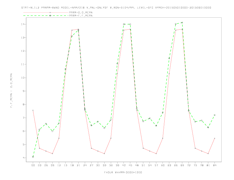Click x-axis forecast hour label 06

tap(46, 165)
